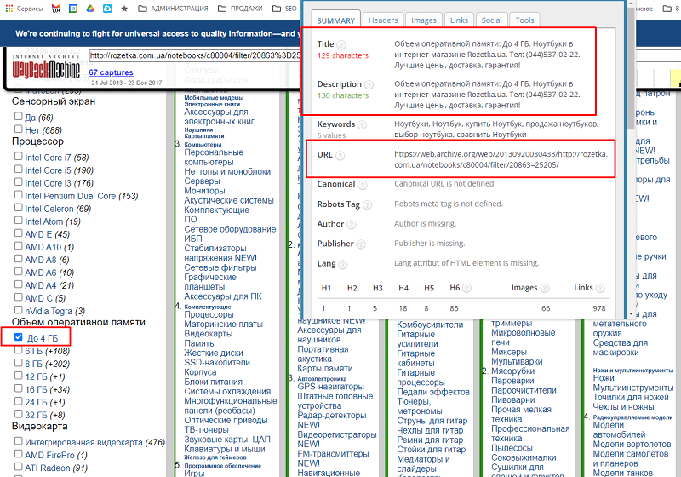Switch to the Social tab

point(491,20)
